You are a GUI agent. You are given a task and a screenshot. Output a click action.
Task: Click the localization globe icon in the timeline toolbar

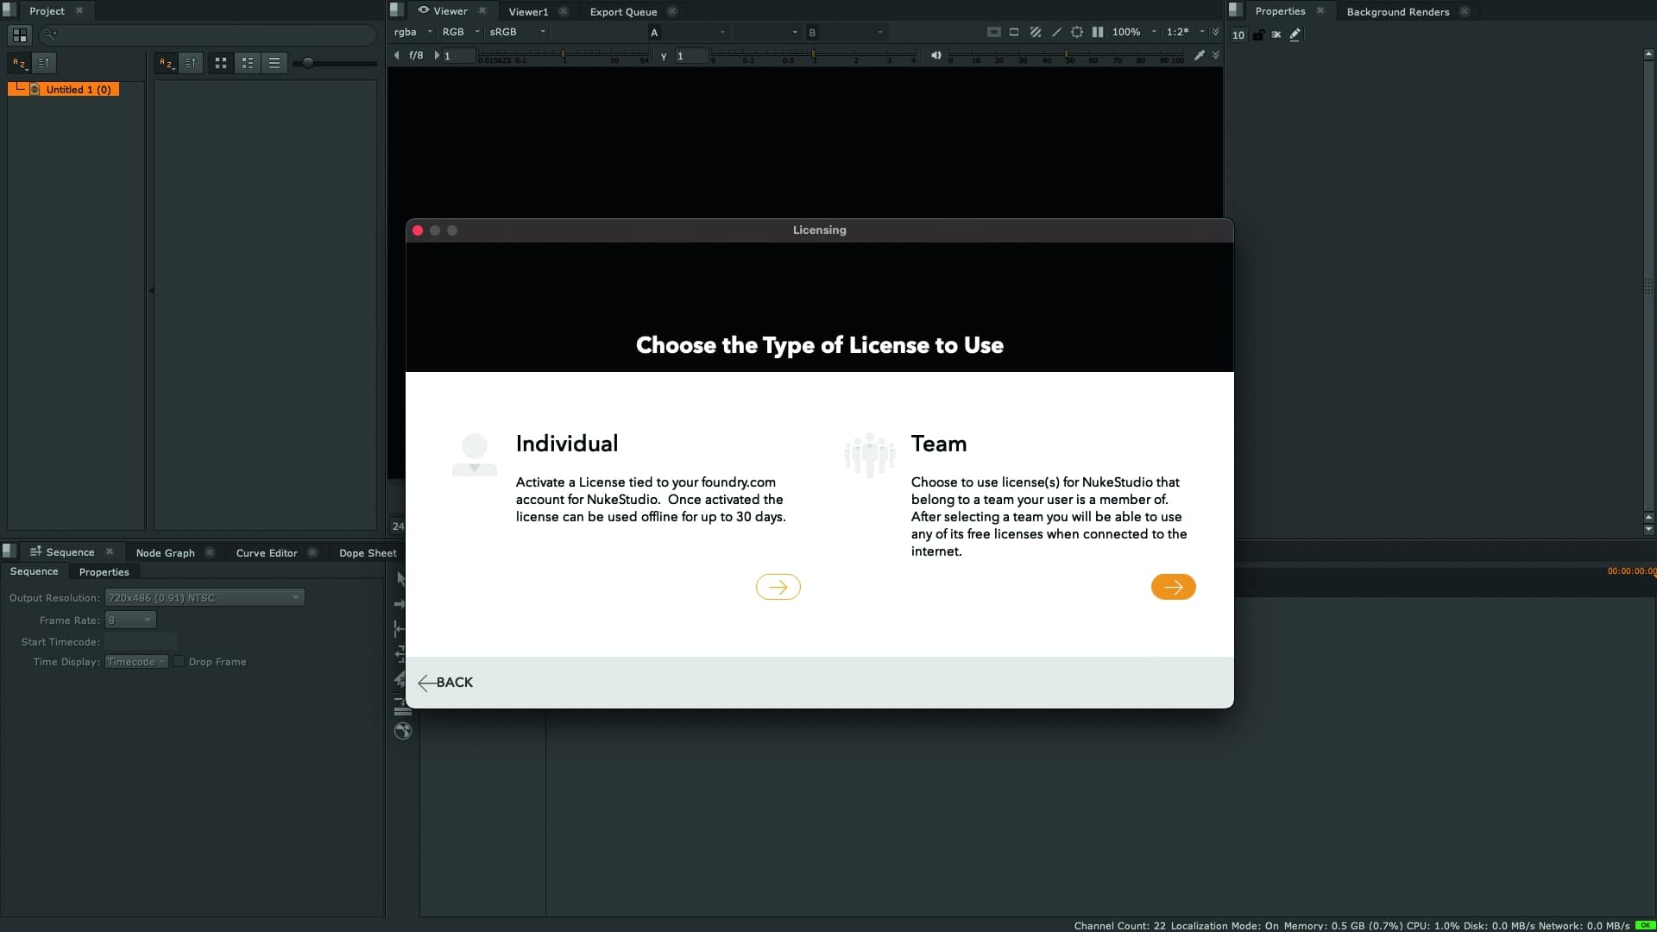tap(401, 732)
